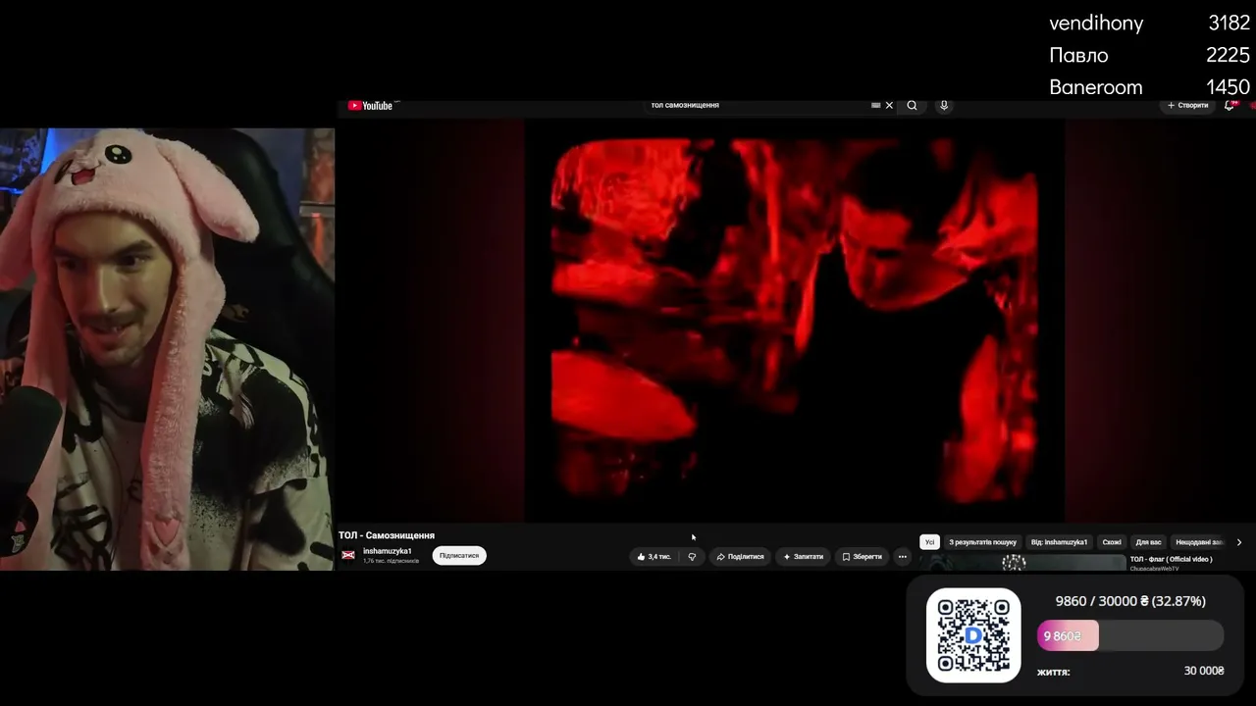Start voice search with the microphone icon
This screenshot has width=1256, height=706.
[944, 105]
